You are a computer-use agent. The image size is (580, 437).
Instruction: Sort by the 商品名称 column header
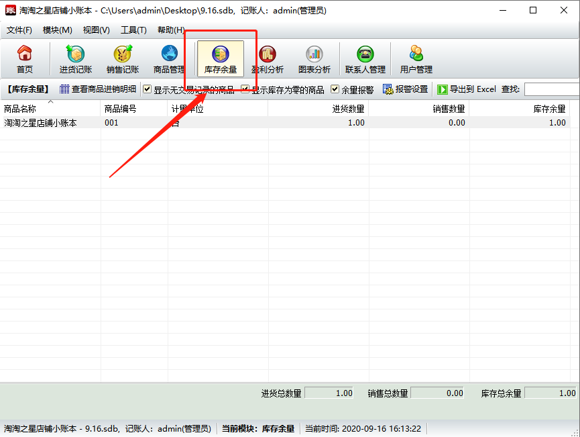pos(50,109)
